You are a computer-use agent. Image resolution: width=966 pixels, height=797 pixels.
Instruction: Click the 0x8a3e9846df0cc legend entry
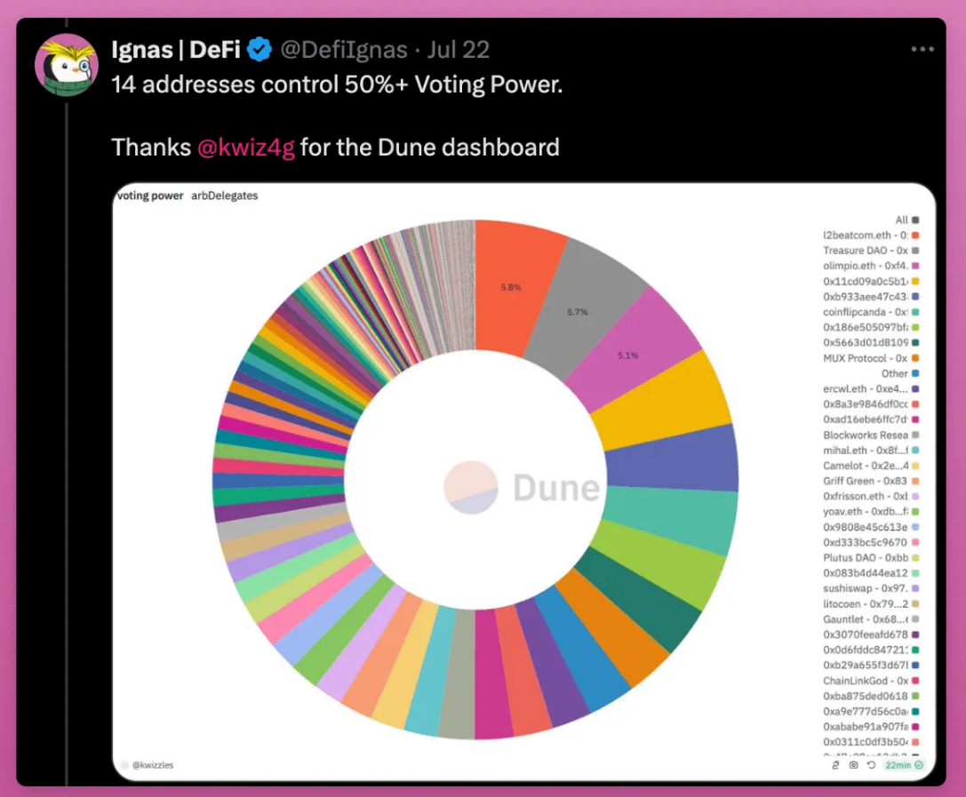click(871, 404)
